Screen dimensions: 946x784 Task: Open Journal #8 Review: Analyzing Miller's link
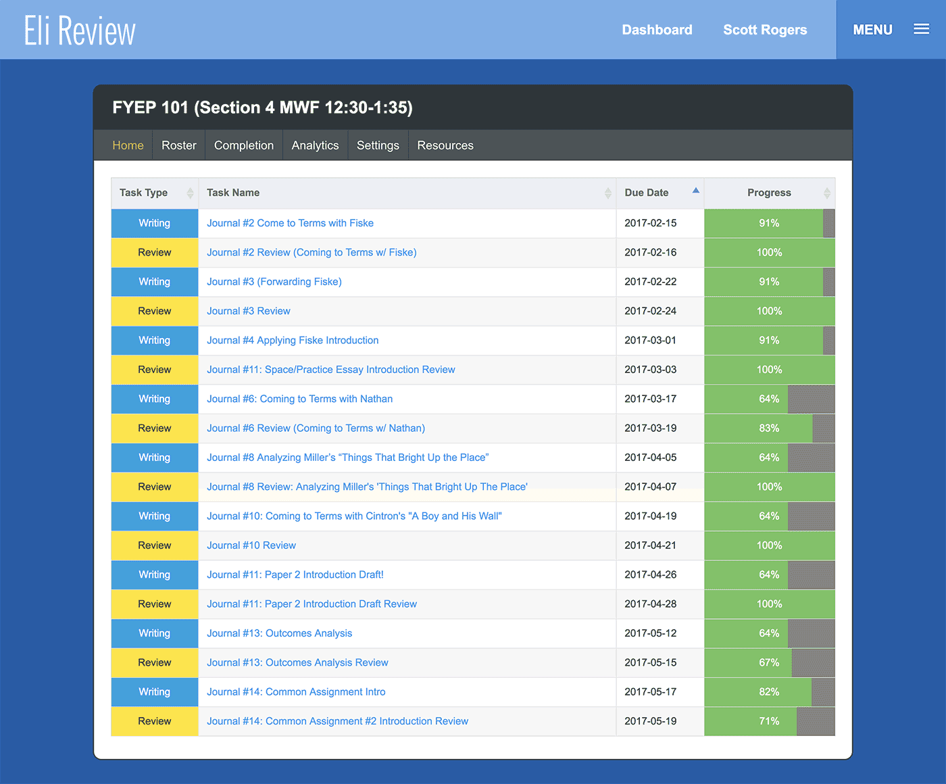(x=367, y=487)
